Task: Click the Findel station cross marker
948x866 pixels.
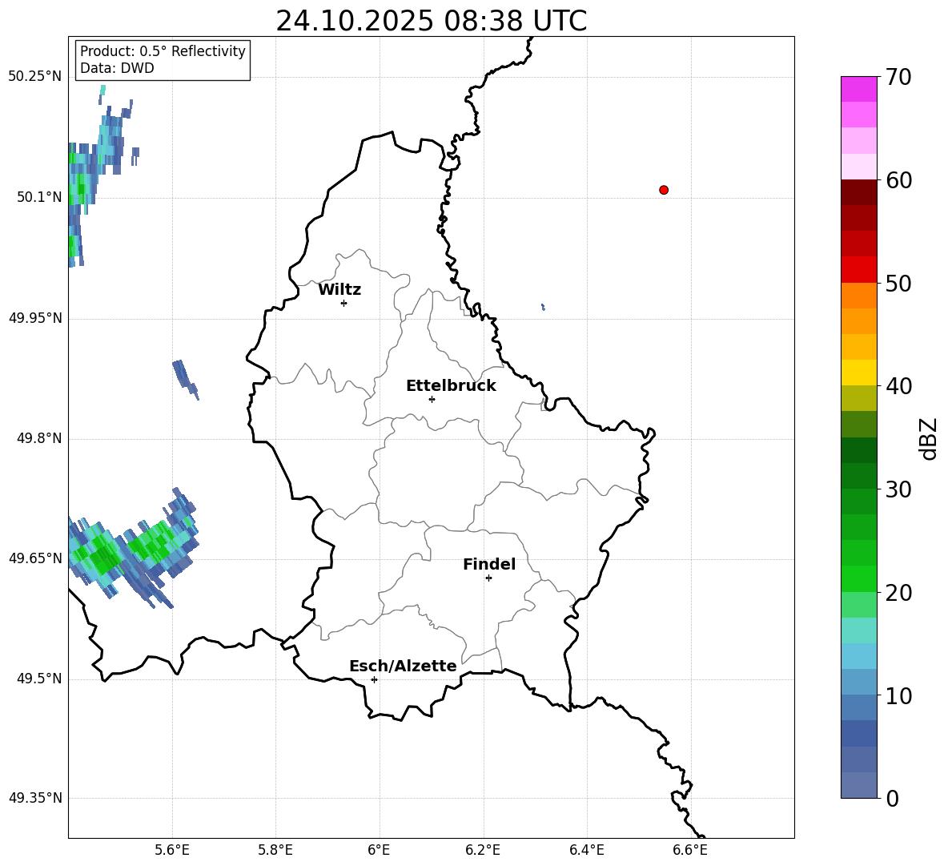Action: [x=488, y=578]
